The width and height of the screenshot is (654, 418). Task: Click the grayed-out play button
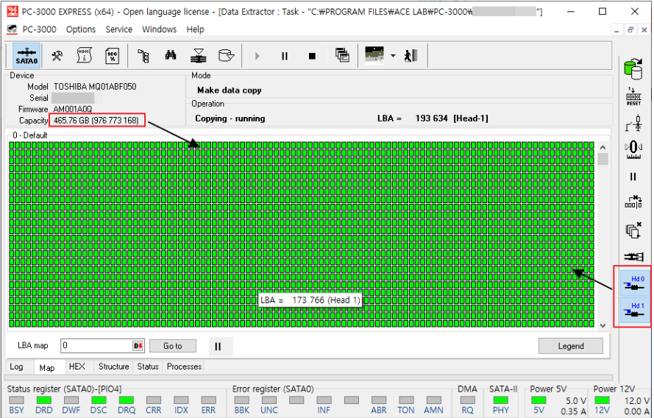[257, 56]
